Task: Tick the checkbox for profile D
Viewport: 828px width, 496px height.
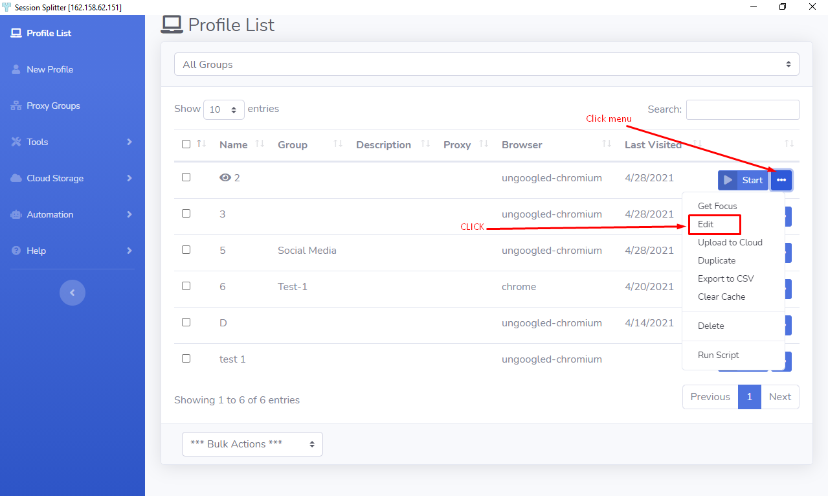Action: tap(186, 322)
